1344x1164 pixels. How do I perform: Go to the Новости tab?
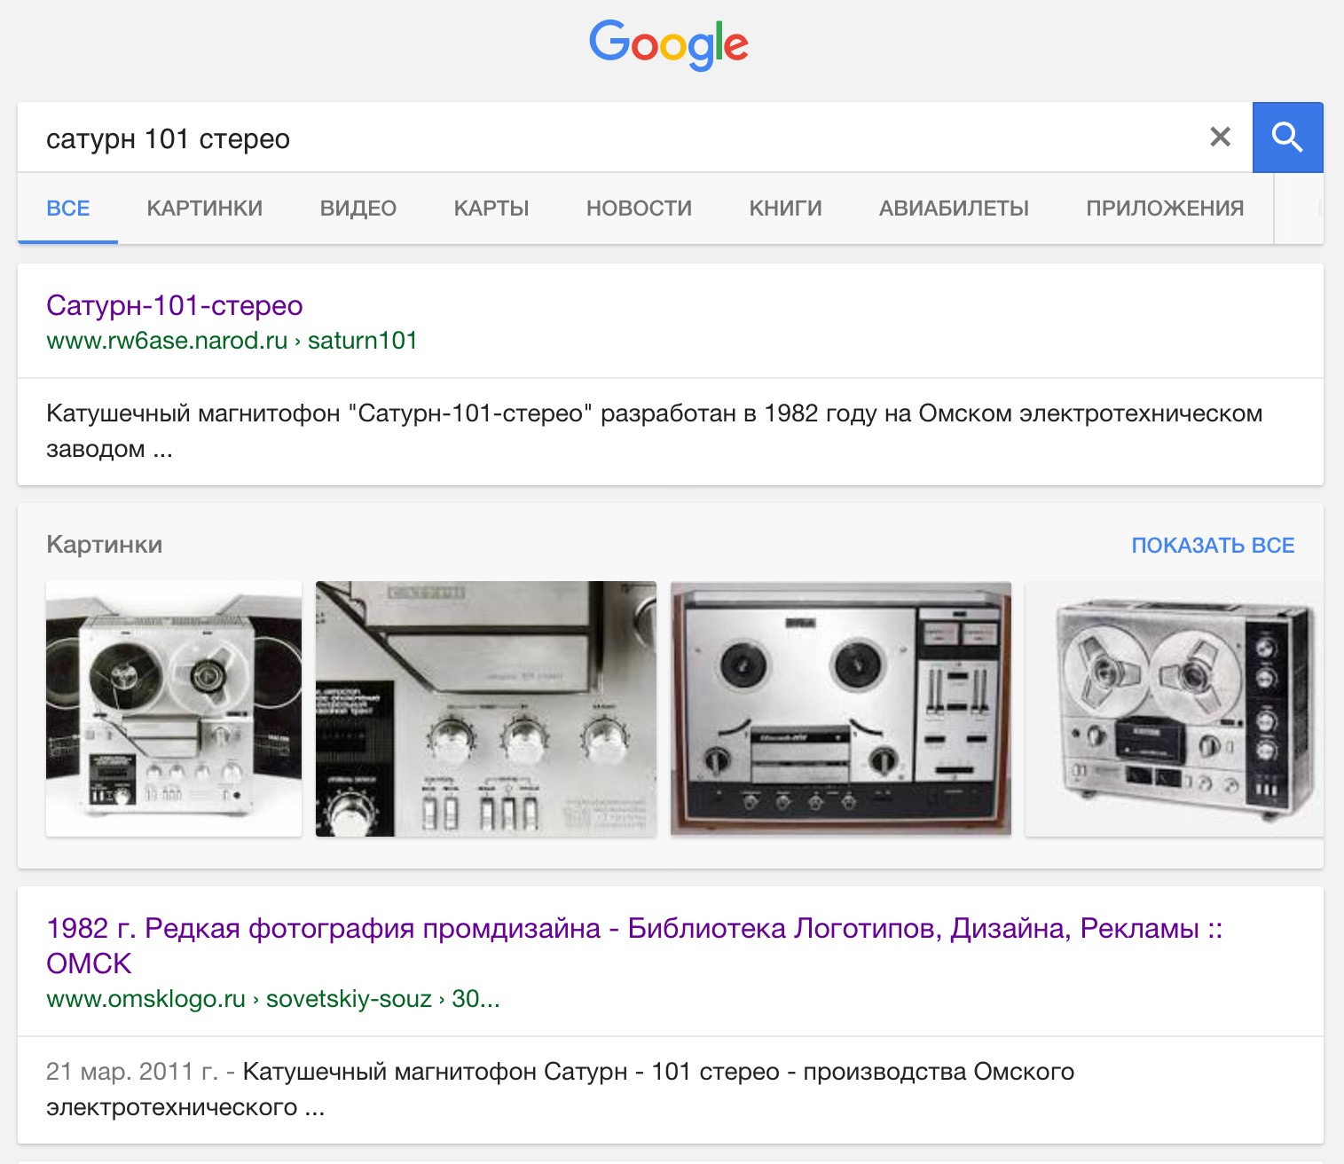point(639,208)
